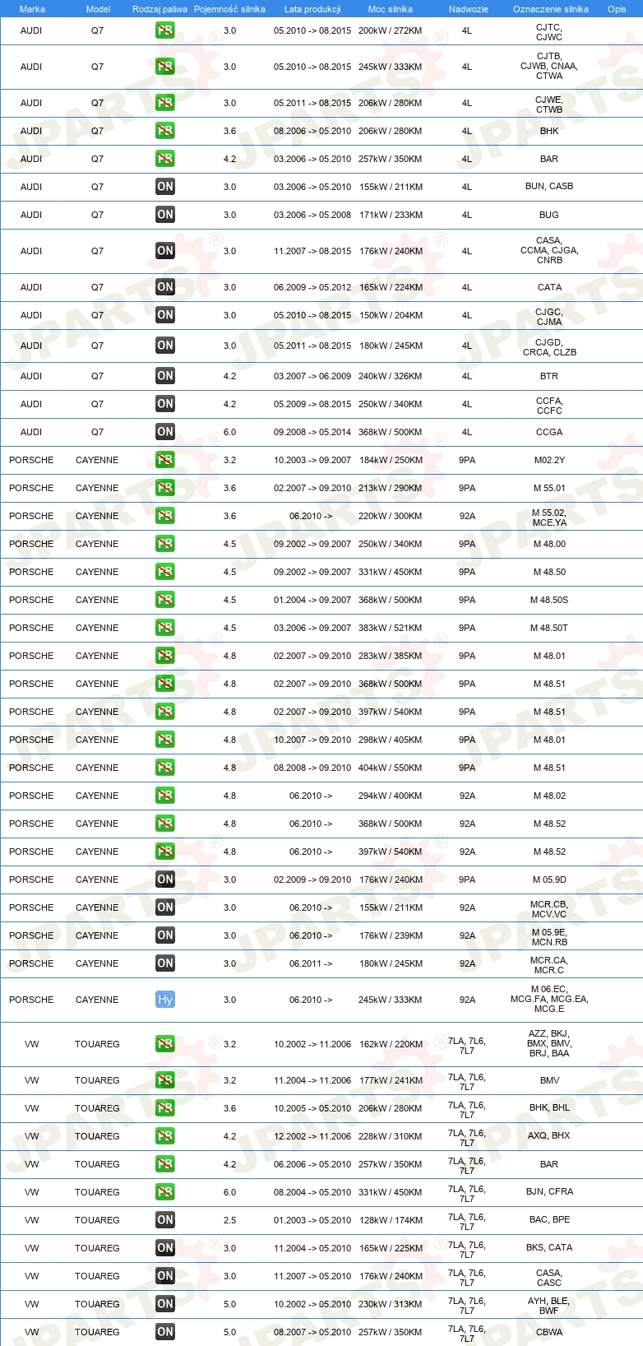Click petrol icon in Touareg 177kW / 241KM row
Image resolution: width=643 pixels, height=1346 pixels.
[165, 1080]
